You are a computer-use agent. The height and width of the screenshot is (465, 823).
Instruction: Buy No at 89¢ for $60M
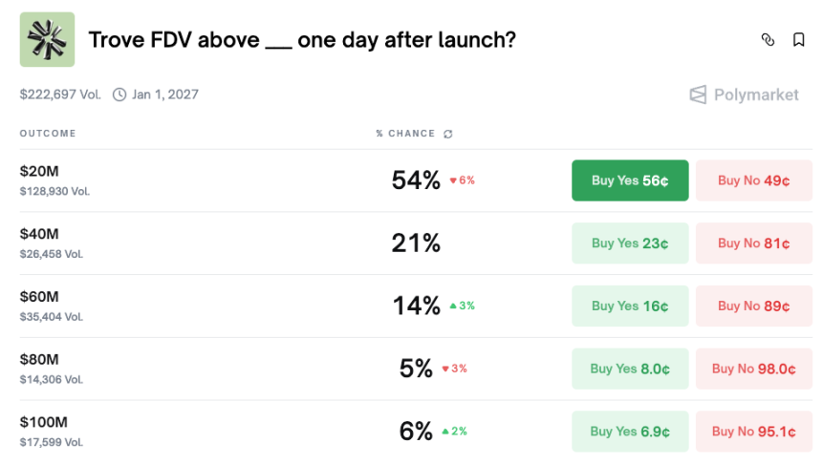[753, 306]
